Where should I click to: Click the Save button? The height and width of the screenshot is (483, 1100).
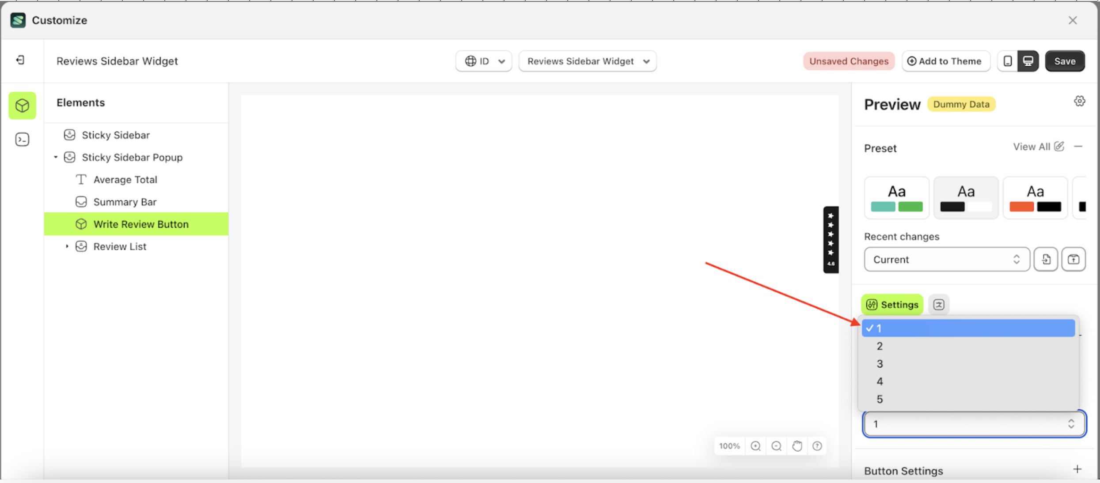1065,61
